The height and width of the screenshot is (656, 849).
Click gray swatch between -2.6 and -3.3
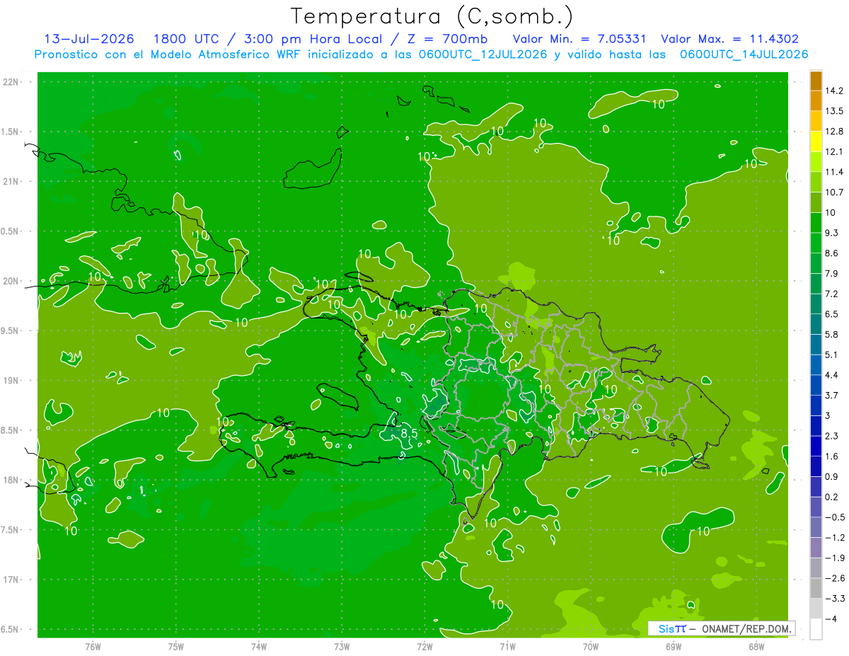816,589
